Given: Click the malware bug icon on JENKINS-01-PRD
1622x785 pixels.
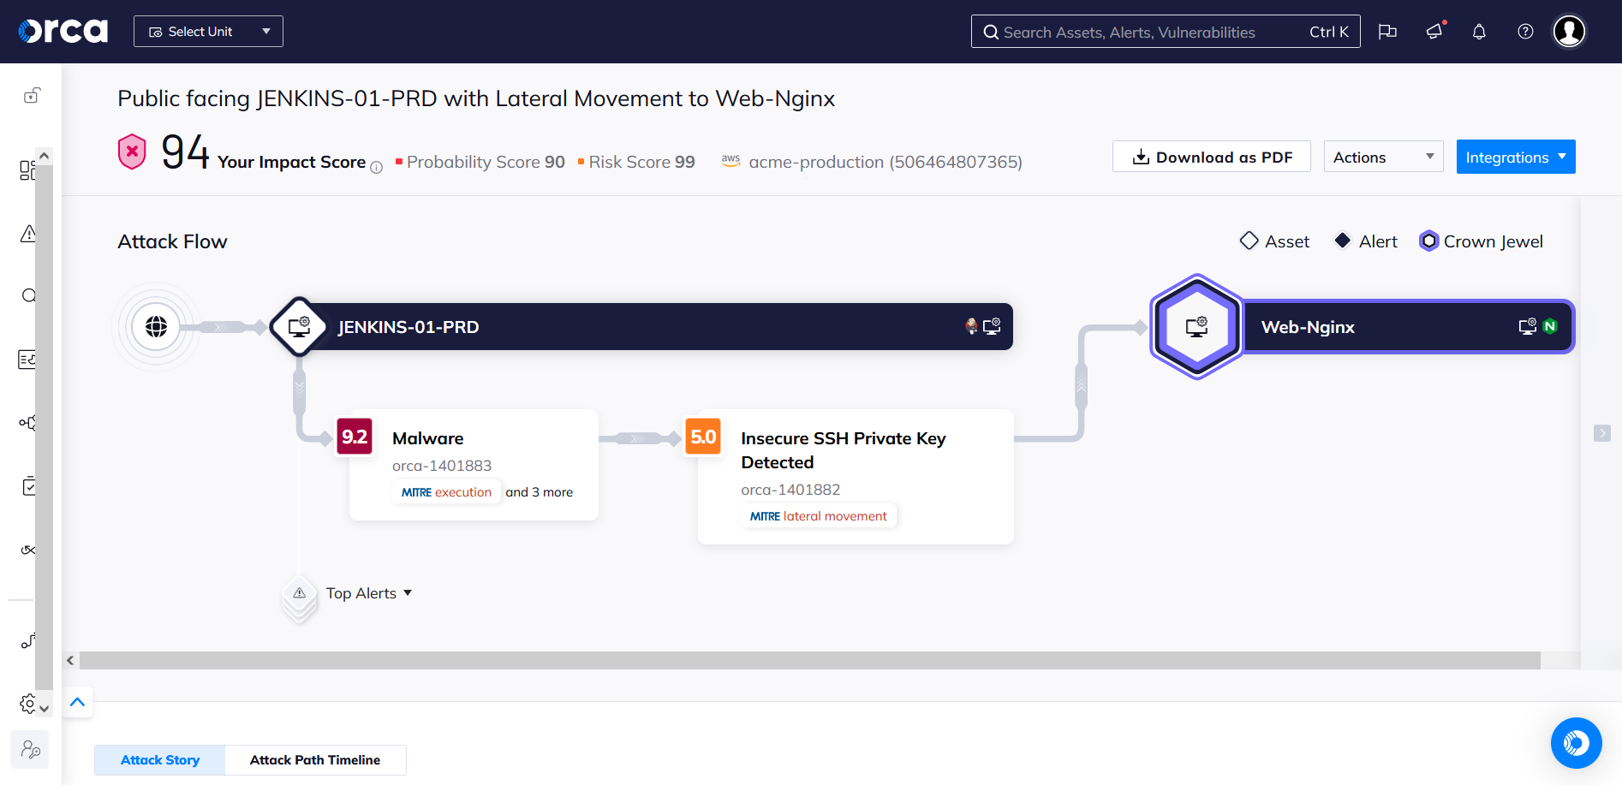Looking at the screenshot, I should coord(971,326).
